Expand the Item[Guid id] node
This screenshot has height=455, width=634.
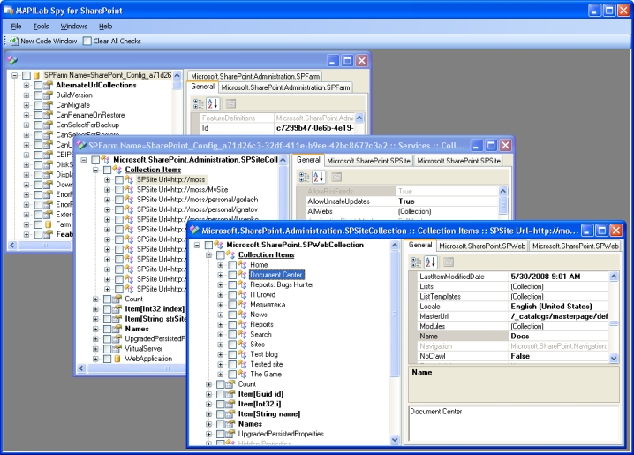point(208,394)
